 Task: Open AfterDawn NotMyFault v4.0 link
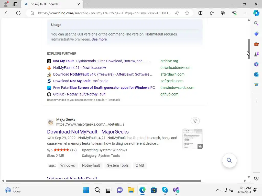pyautogui.click(x=103, y=74)
